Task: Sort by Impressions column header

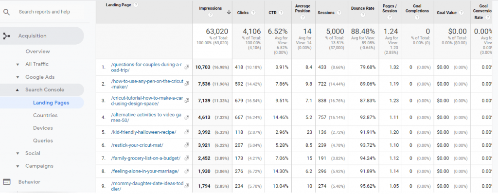Action: point(210,8)
